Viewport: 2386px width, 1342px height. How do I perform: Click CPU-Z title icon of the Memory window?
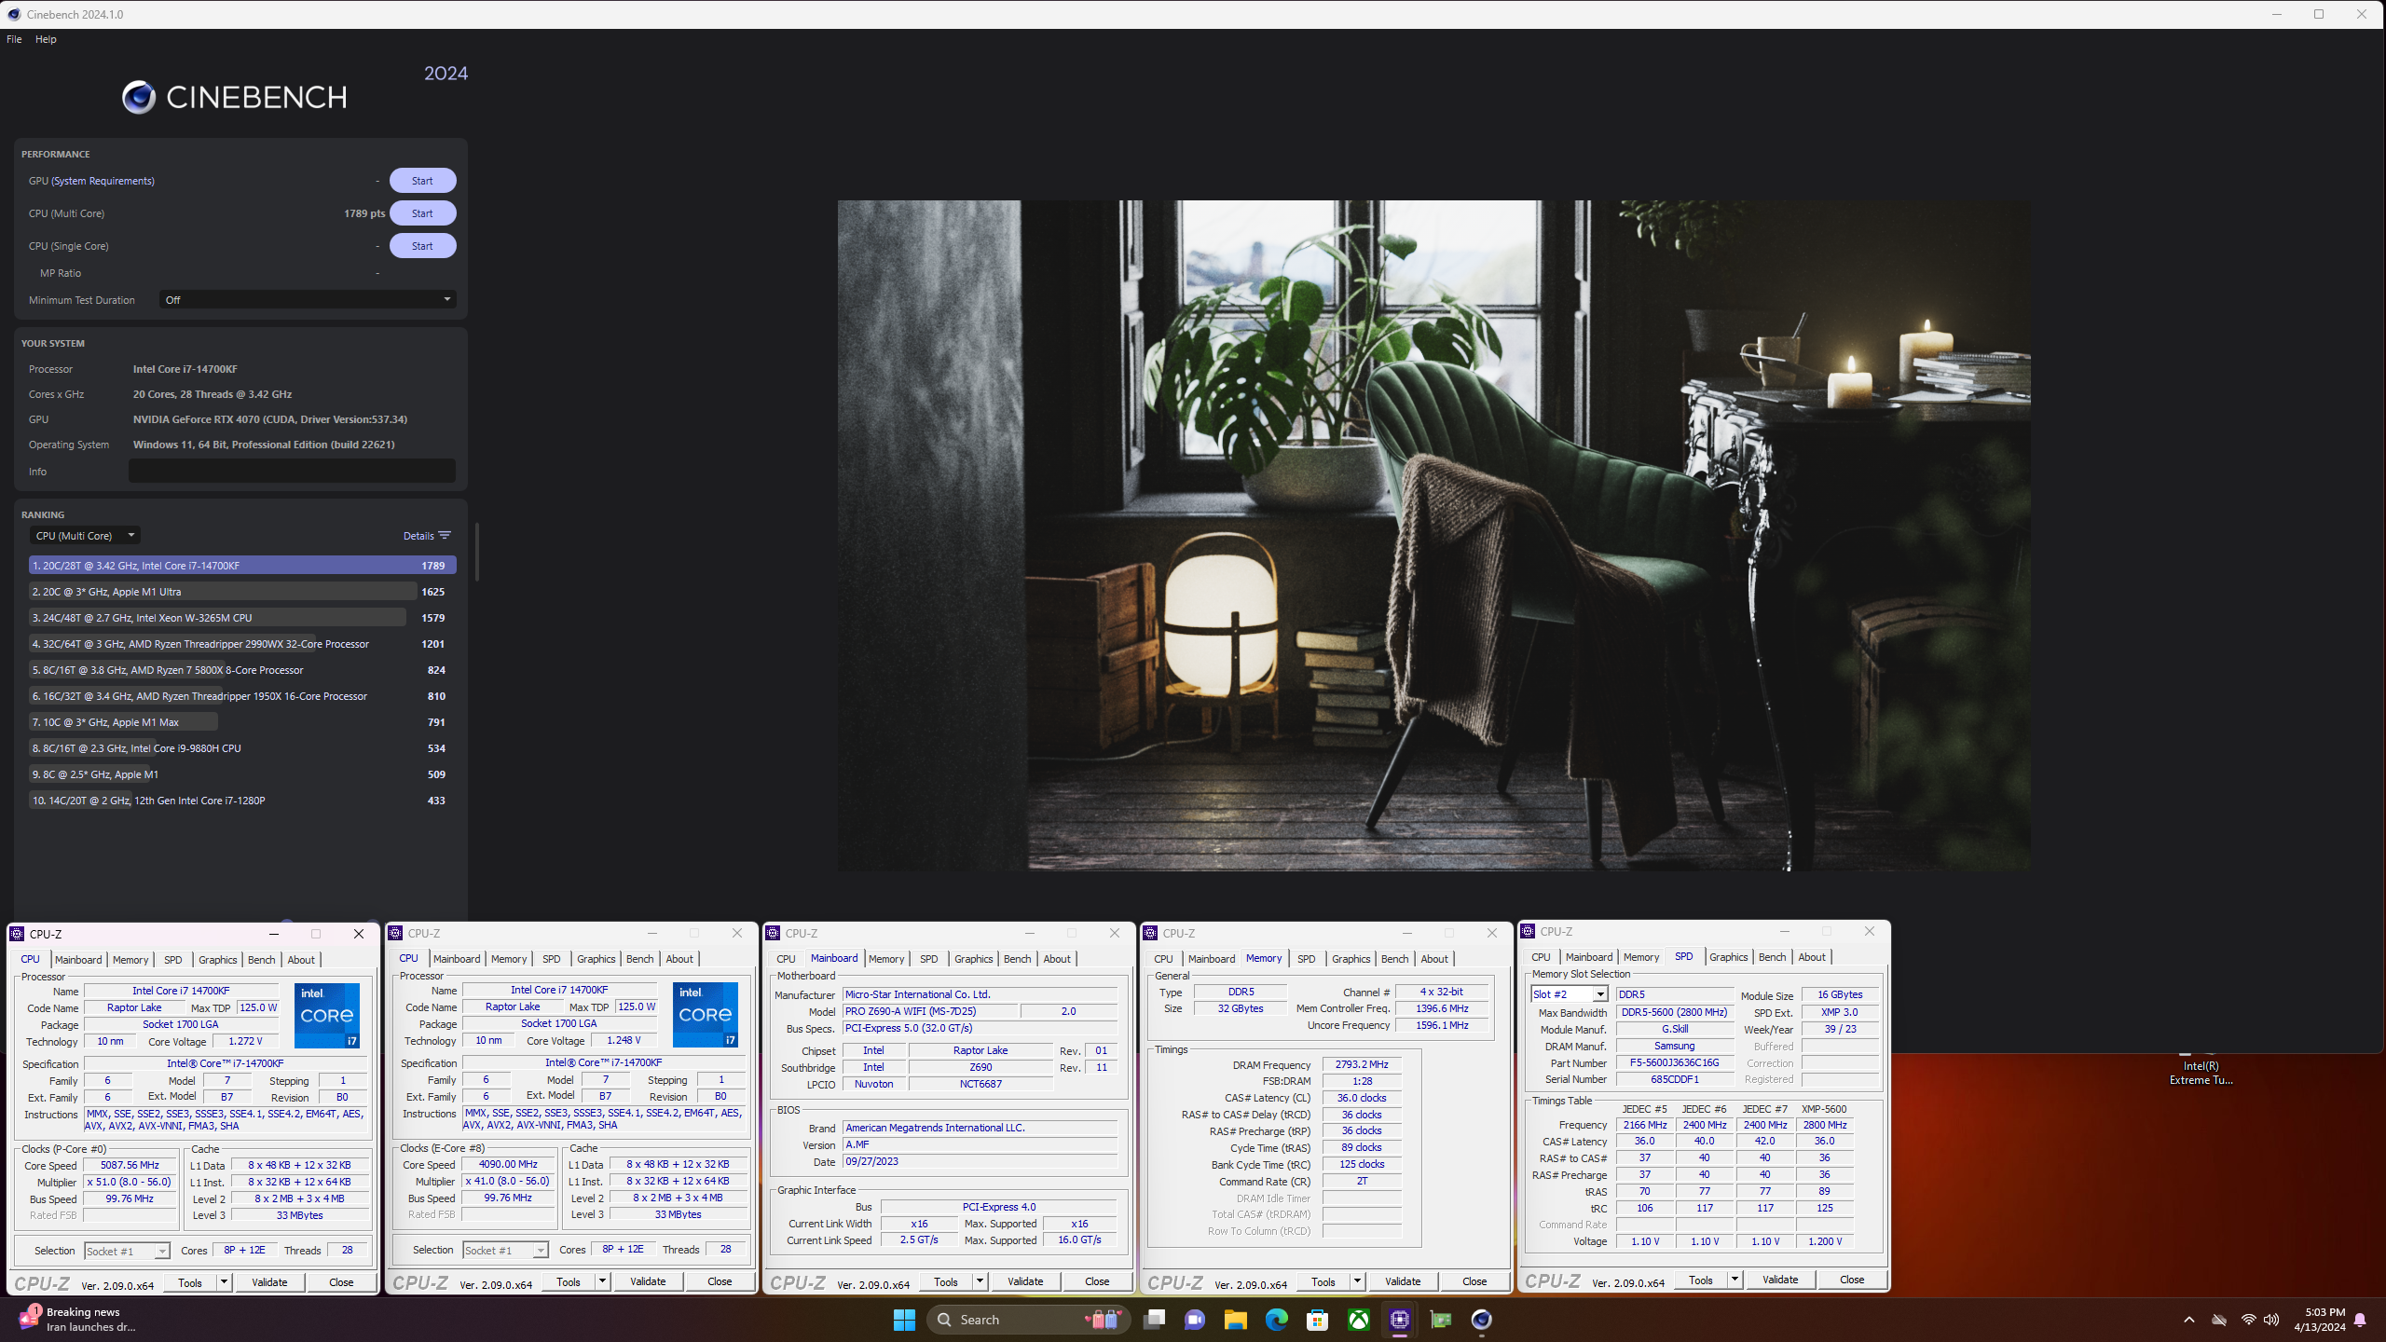pyautogui.click(x=1150, y=933)
